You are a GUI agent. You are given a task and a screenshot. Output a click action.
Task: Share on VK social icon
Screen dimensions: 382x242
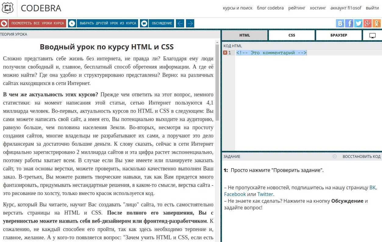click(340, 23)
